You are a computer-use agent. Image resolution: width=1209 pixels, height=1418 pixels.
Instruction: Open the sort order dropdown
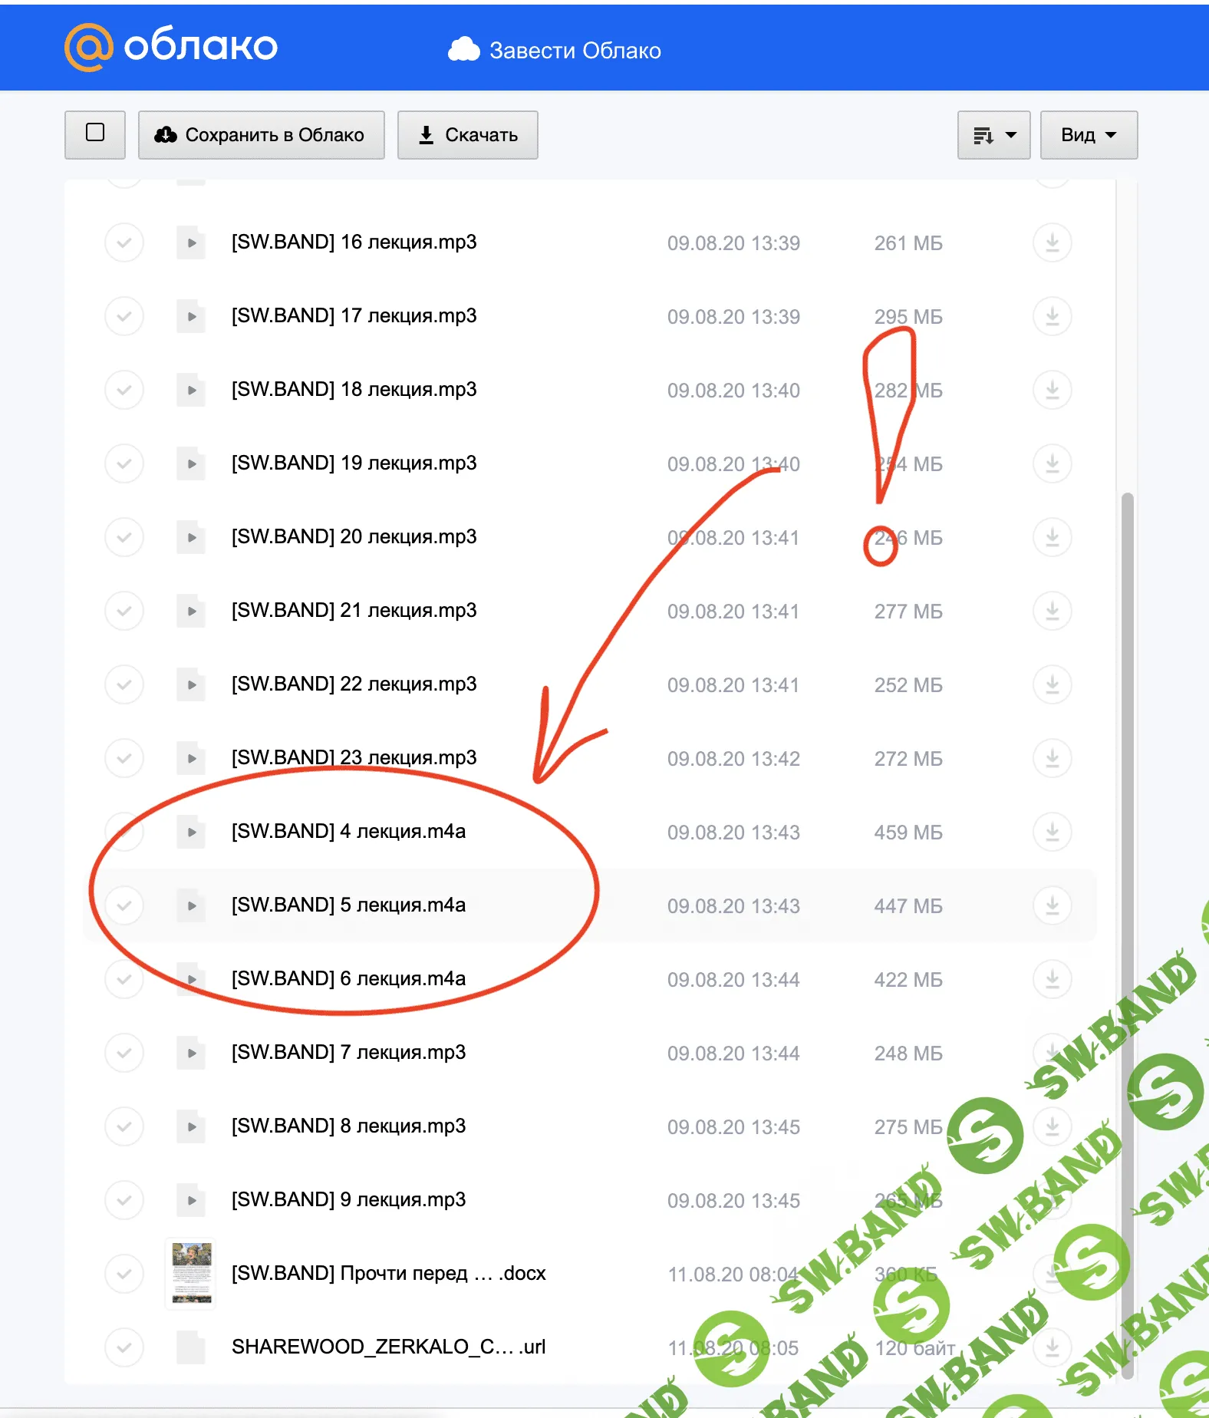[993, 135]
